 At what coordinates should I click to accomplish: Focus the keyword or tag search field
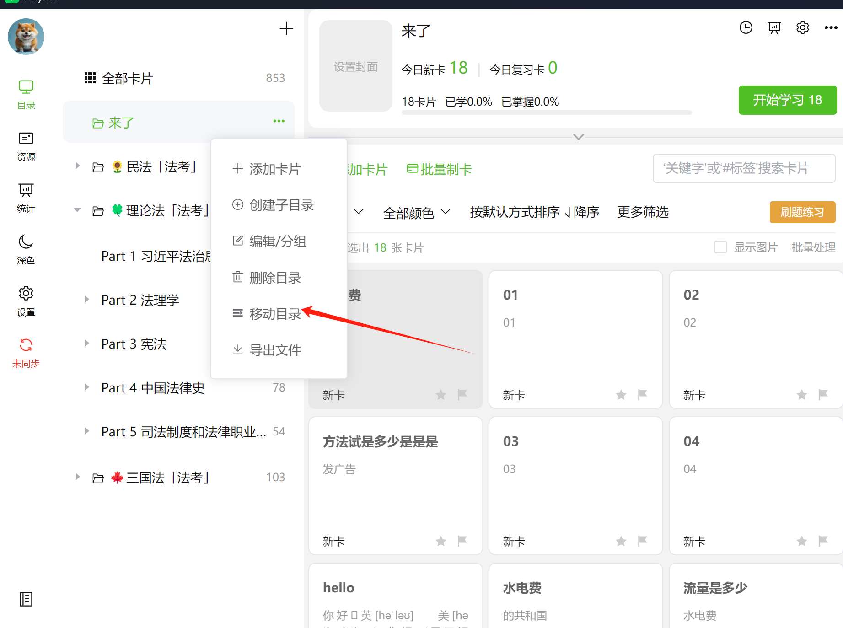pyautogui.click(x=744, y=168)
